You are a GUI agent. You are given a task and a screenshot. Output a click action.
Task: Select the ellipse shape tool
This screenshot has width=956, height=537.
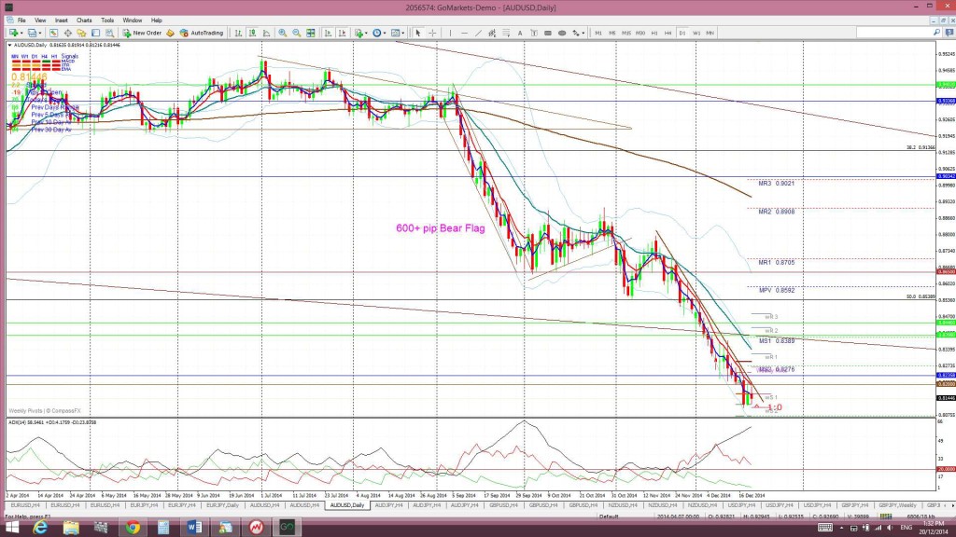[562, 33]
